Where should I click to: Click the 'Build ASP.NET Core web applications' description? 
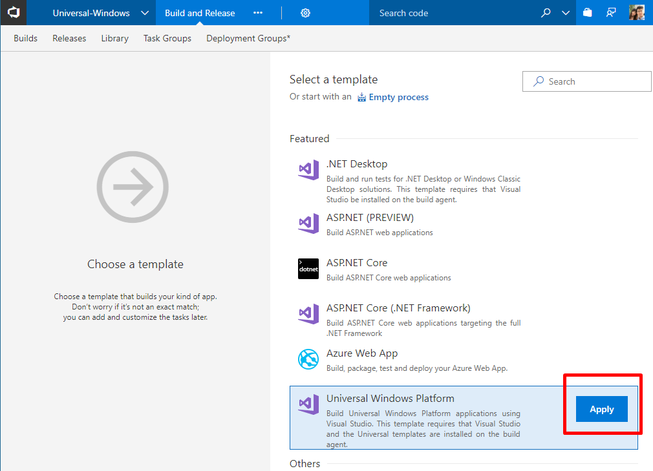[389, 278]
